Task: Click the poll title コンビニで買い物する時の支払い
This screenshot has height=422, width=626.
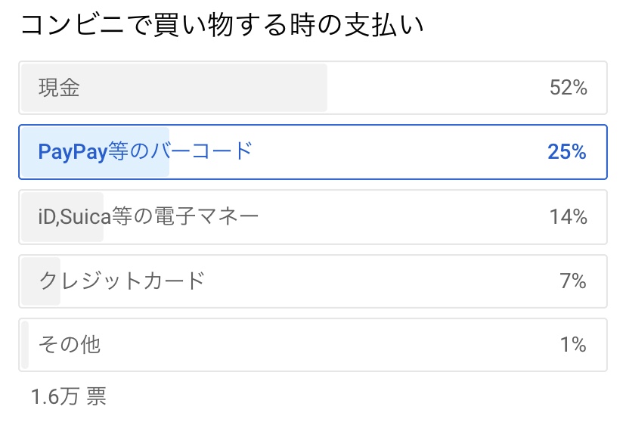Action: tap(222, 25)
